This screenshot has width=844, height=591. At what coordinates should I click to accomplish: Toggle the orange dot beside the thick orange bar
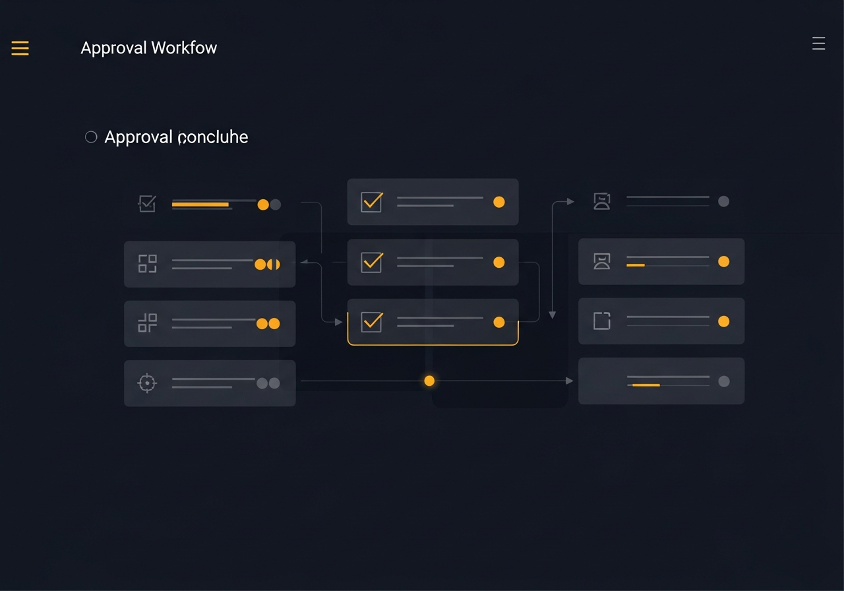[263, 204]
